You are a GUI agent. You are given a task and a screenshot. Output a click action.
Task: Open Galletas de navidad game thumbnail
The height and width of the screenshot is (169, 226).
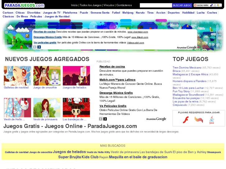click(17, 76)
